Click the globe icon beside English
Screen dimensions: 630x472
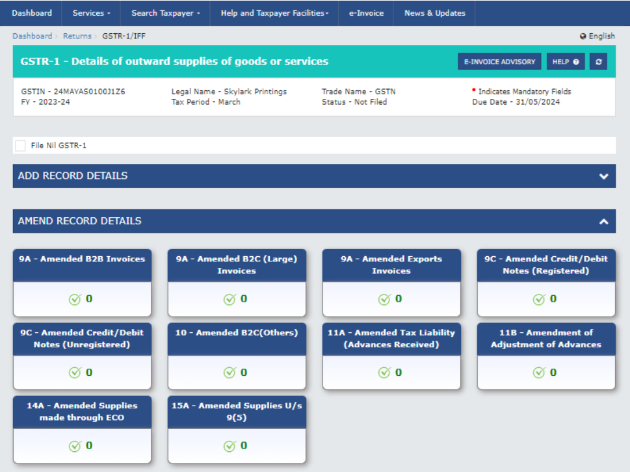[584, 36]
